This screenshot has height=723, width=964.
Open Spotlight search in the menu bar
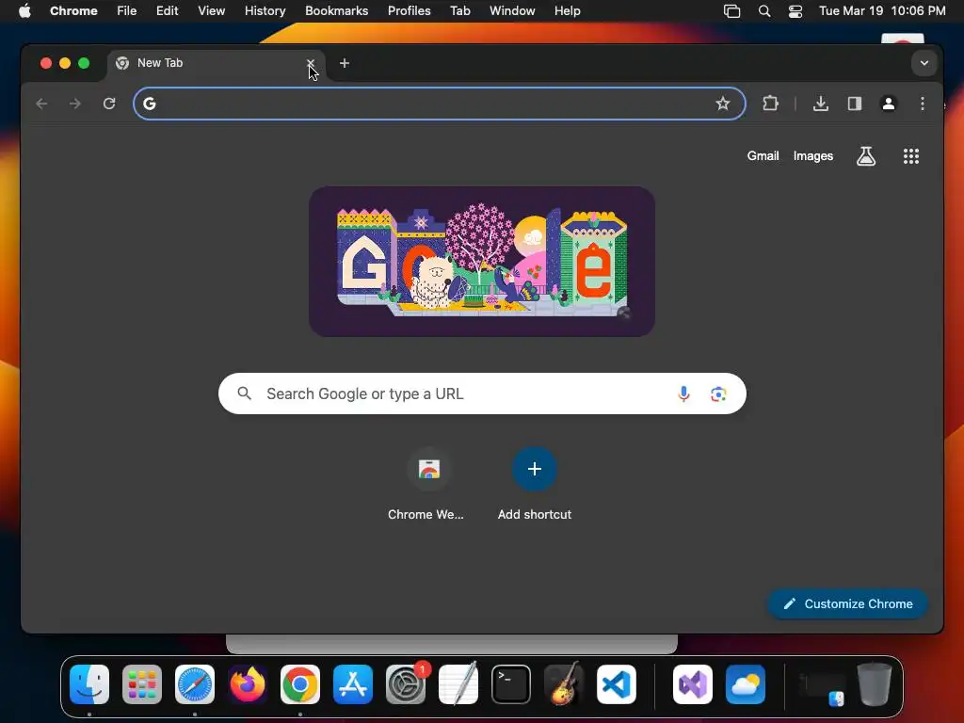(x=764, y=11)
